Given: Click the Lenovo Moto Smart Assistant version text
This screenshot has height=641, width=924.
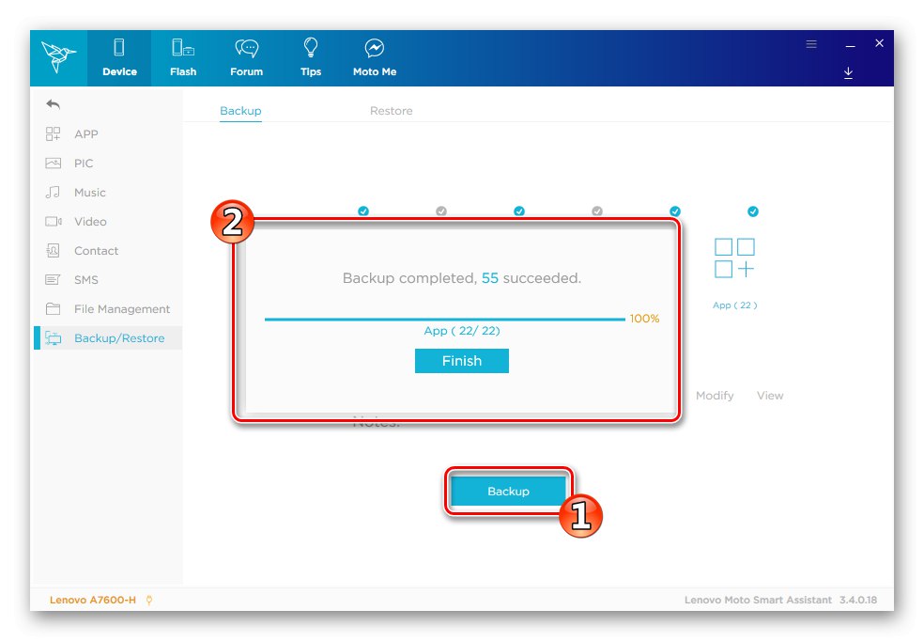Looking at the screenshot, I should tap(780, 600).
